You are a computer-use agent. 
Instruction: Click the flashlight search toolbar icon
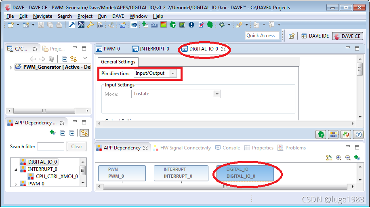(239, 25)
